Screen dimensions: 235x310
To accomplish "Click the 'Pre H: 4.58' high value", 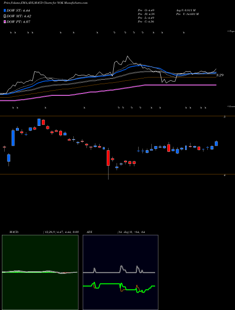I will (146, 14).
